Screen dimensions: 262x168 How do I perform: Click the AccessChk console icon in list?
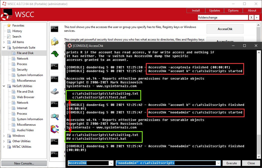point(55,29)
